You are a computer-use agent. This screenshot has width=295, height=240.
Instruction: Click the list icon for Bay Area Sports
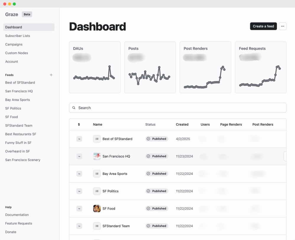point(97,173)
